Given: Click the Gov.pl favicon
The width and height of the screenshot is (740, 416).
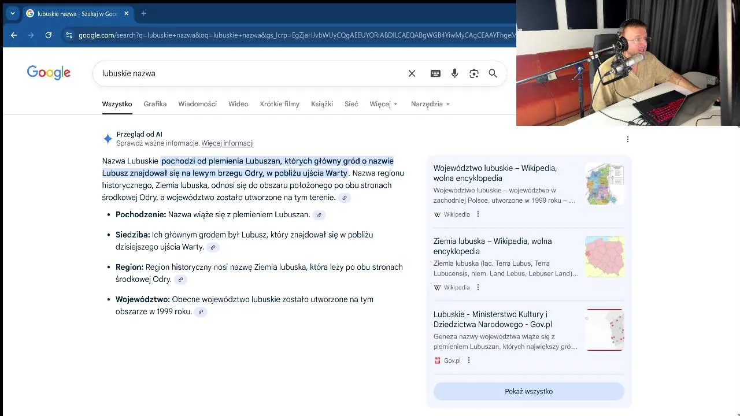Looking at the screenshot, I should [437, 361].
